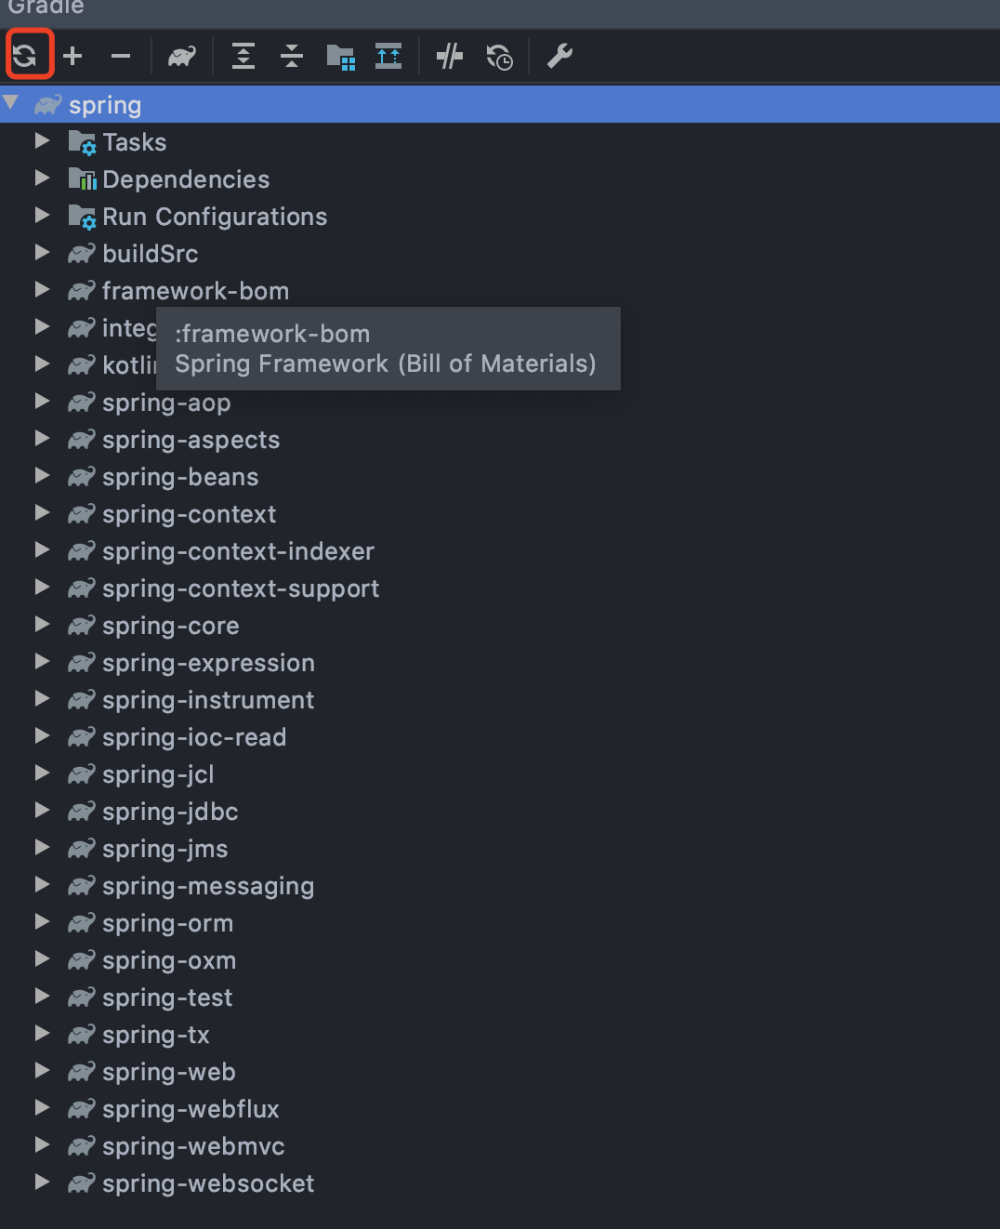
Task: Click the plus icon to link a Gradle project
Action: tap(72, 57)
